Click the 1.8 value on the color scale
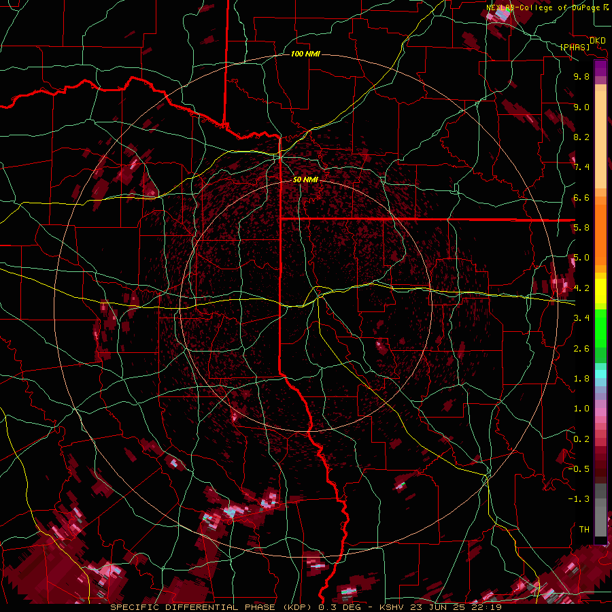The height and width of the screenshot is (612, 612). [x=581, y=379]
